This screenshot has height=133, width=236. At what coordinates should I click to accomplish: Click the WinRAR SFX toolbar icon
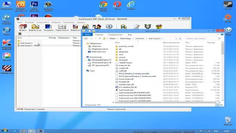pyautogui.click(x=159, y=27)
